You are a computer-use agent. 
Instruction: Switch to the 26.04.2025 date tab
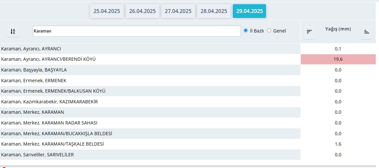[x=142, y=11]
